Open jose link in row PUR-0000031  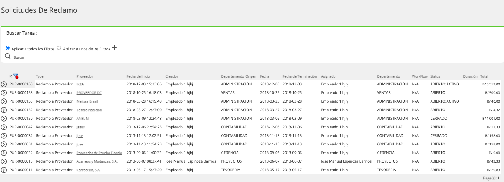point(80,144)
